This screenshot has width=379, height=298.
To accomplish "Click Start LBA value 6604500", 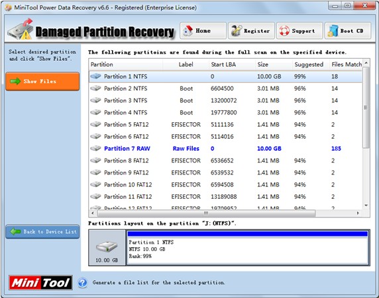I will click(222, 89).
